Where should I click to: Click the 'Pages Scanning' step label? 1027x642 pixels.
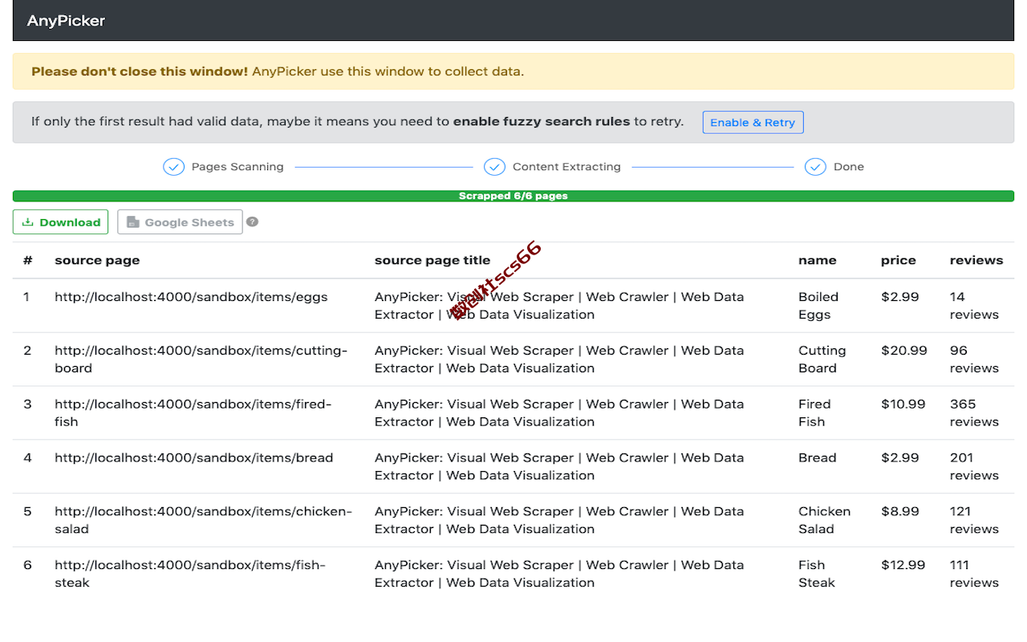(237, 167)
